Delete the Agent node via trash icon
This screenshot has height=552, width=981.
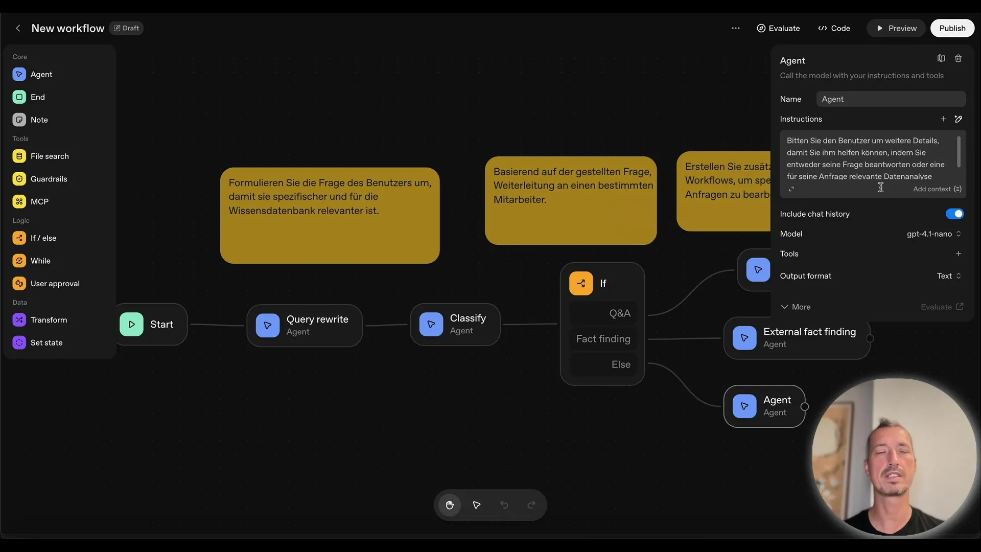959,58
